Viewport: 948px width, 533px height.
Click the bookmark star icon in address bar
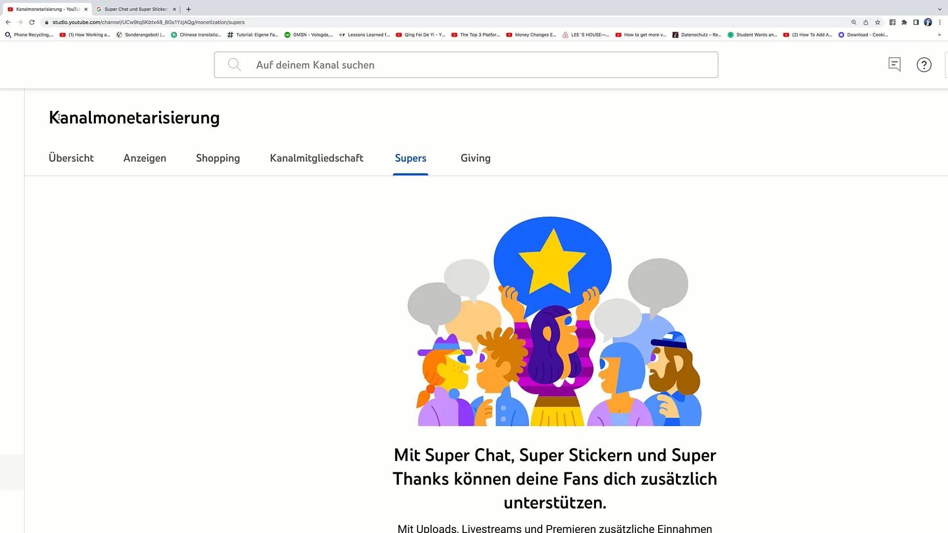[x=877, y=22]
